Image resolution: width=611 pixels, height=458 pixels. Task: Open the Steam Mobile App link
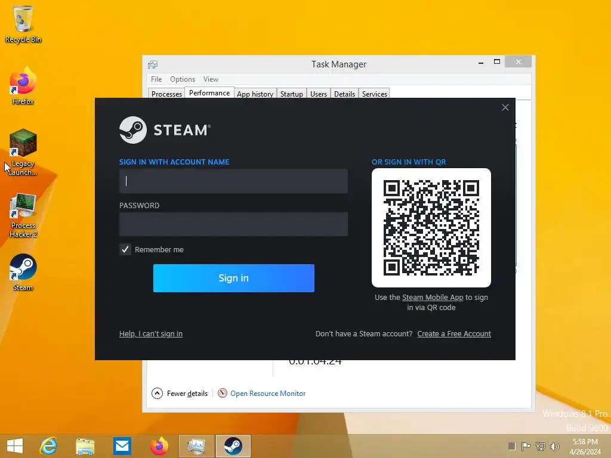click(x=433, y=297)
